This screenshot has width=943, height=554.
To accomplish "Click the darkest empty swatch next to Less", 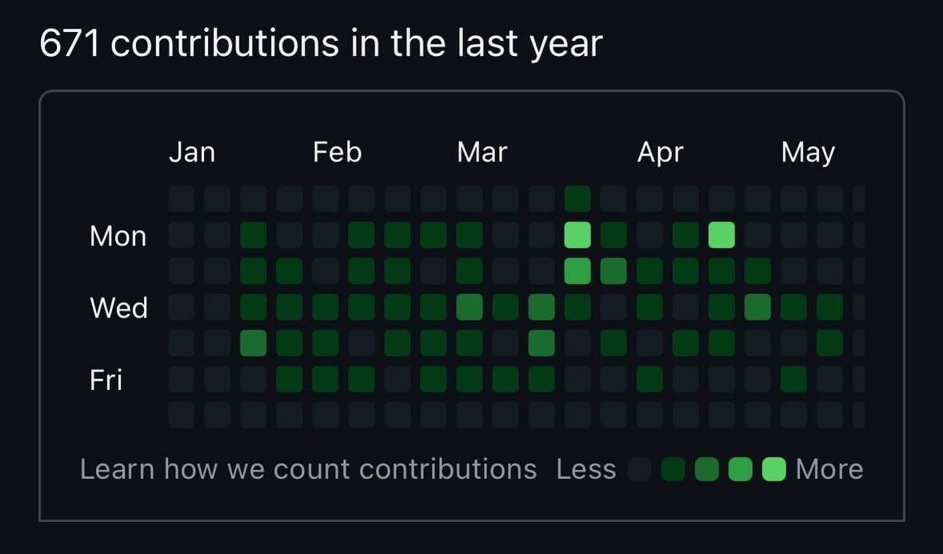I will point(639,469).
